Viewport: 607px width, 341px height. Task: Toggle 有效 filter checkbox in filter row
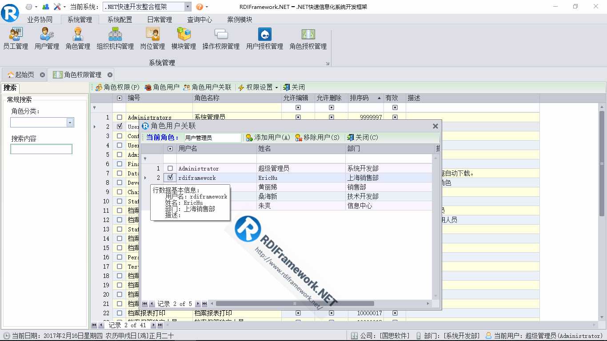pos(395,107)
